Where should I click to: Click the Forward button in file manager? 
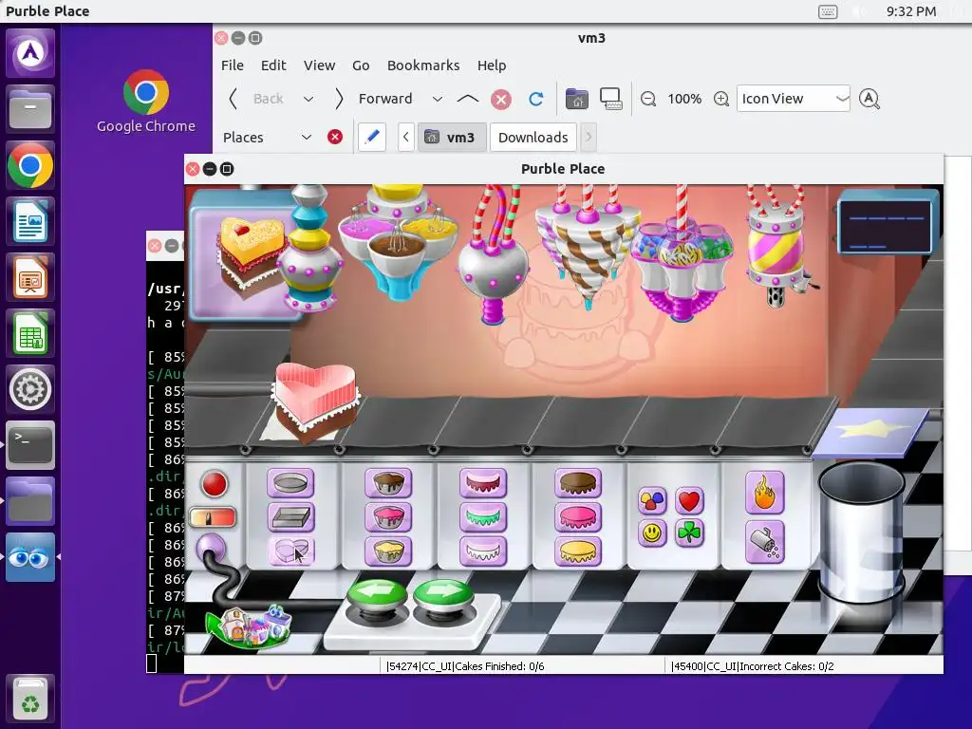(x=373, y=99)
